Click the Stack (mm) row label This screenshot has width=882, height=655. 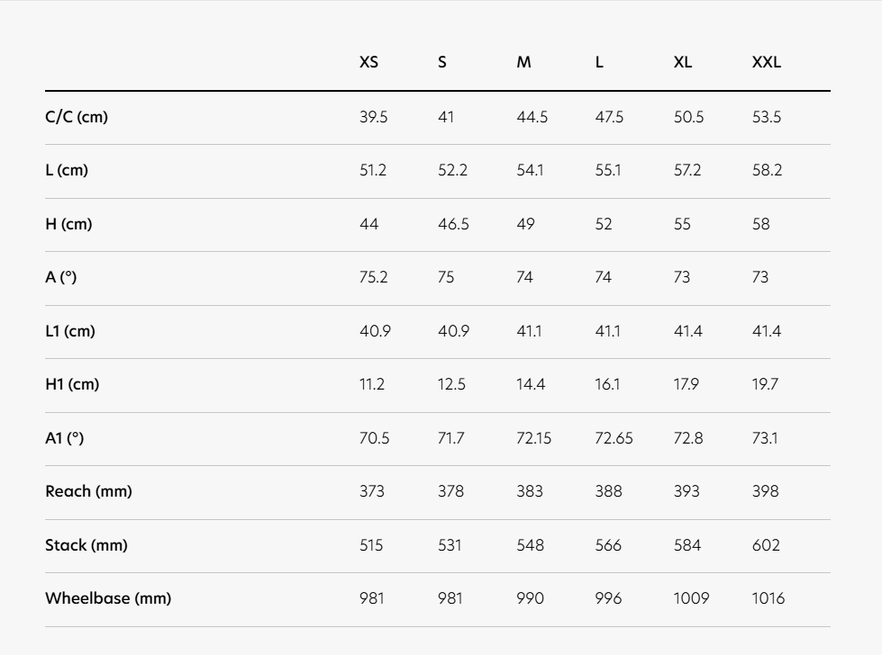[x=86, y=545]
